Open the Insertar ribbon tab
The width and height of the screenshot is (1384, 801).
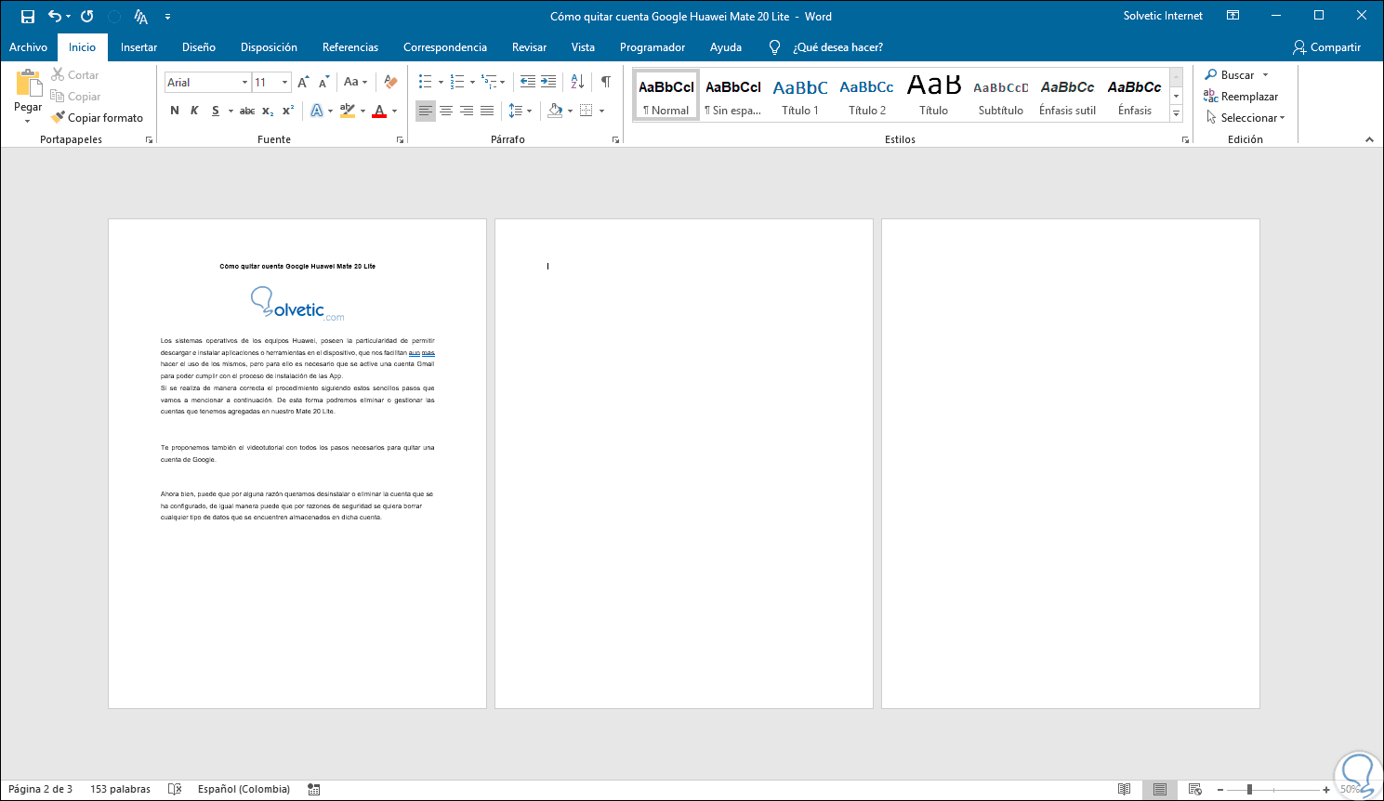[x=138, y=47]
